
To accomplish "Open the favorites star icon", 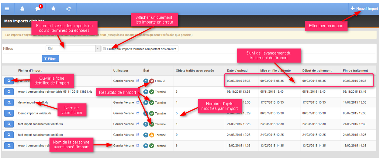I will point(53,9).
